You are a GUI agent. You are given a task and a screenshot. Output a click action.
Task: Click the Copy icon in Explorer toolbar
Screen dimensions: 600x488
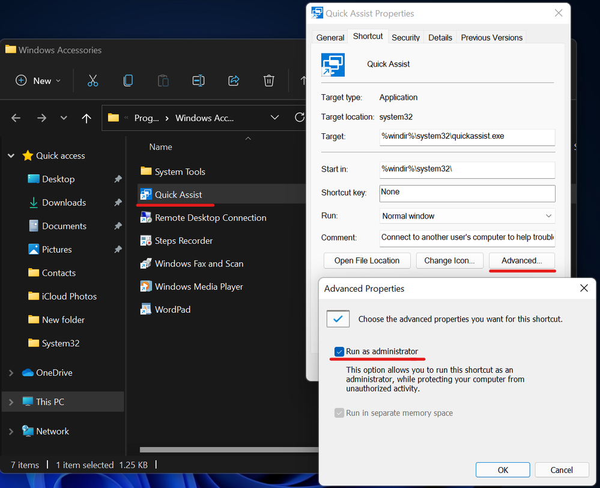128,80
